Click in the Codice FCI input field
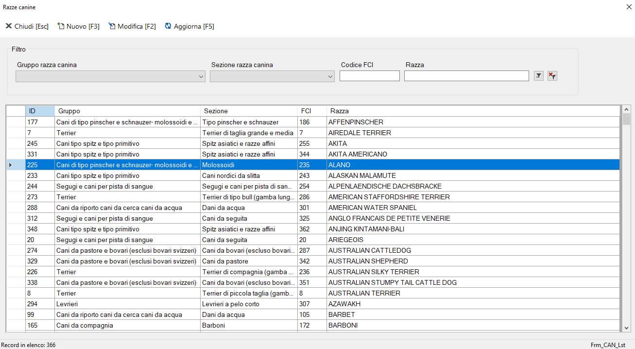This screenshot has height=349, width=635. coord(369,76)
